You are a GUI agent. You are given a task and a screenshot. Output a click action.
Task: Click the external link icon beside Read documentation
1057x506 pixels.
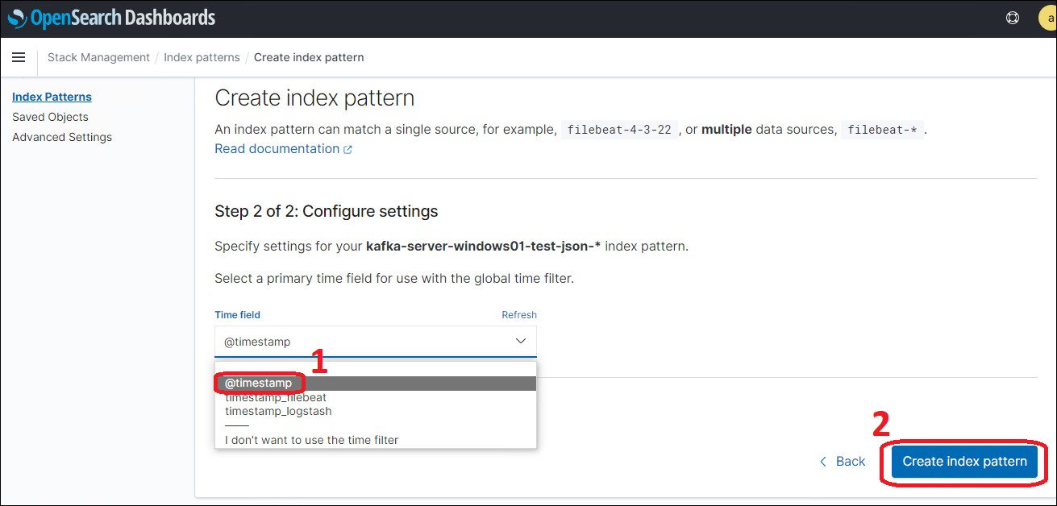pyautogui.click(x=347, y=149)
